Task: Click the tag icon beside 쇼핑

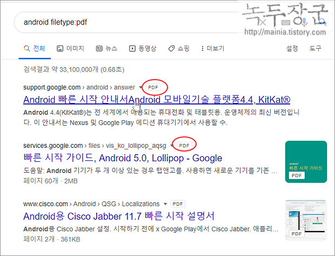Action: (171, 49)
